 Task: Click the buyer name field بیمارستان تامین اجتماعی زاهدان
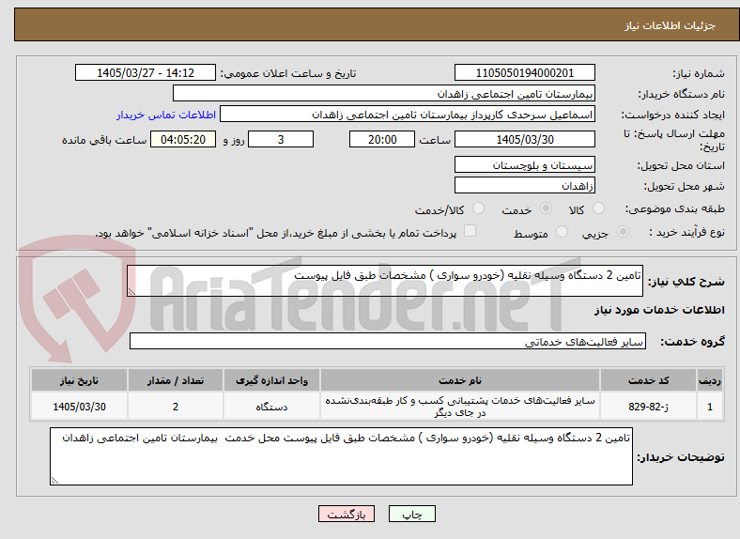(x=384, y=94)
